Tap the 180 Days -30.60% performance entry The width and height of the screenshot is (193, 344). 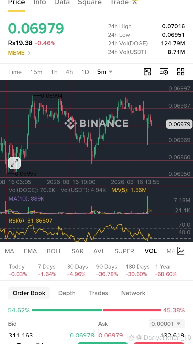click(138, 270)
